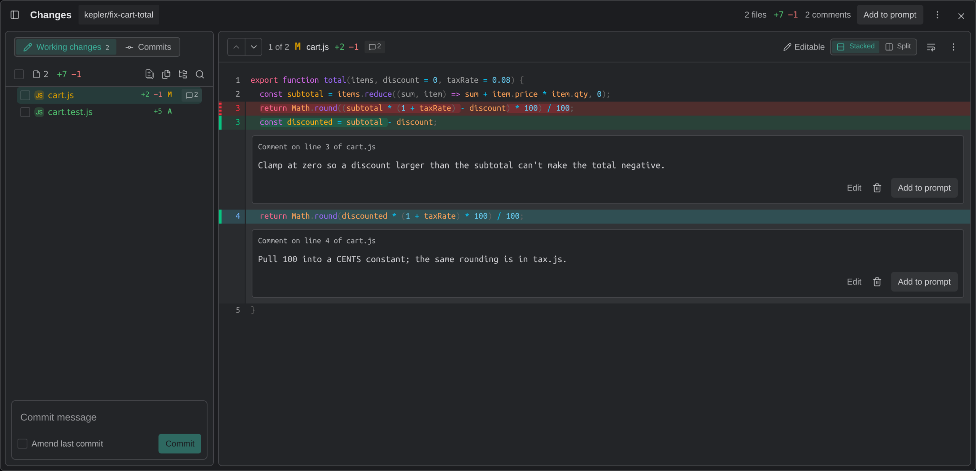The height and width of the screenshot is (471, 976).
Task: Click the Editable pencil toggle
Action: click(804, 47)
